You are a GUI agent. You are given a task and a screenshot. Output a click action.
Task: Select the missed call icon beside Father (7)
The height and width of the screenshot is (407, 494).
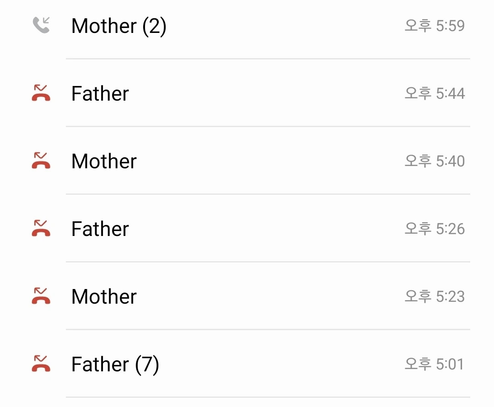(x=41, y=364)
